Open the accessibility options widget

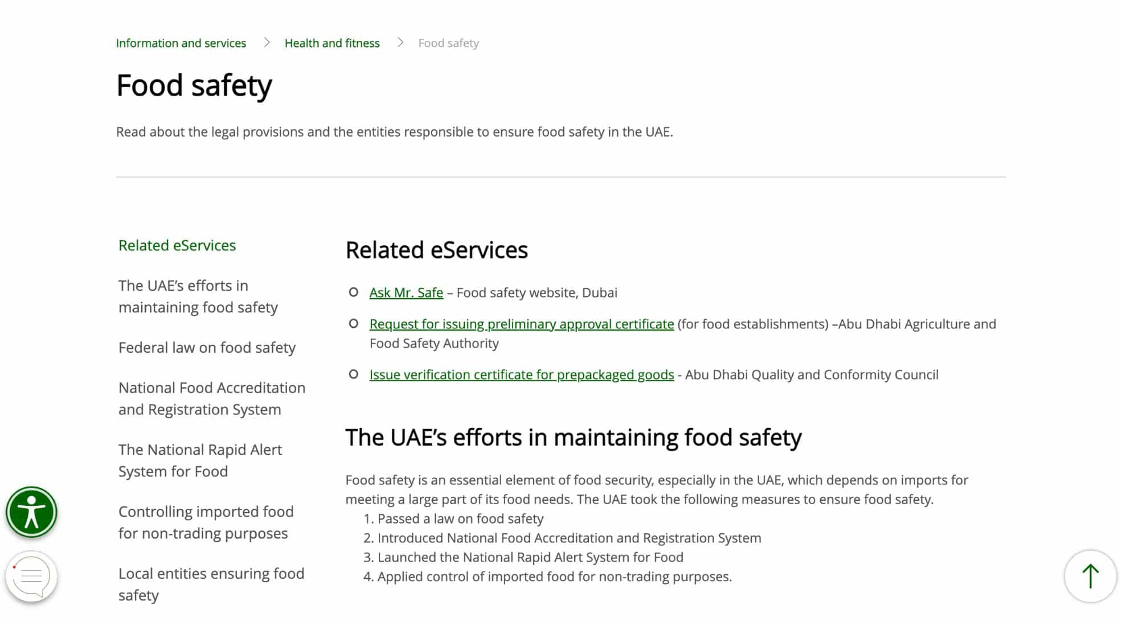pyautogui.click(x=31, y=511)
